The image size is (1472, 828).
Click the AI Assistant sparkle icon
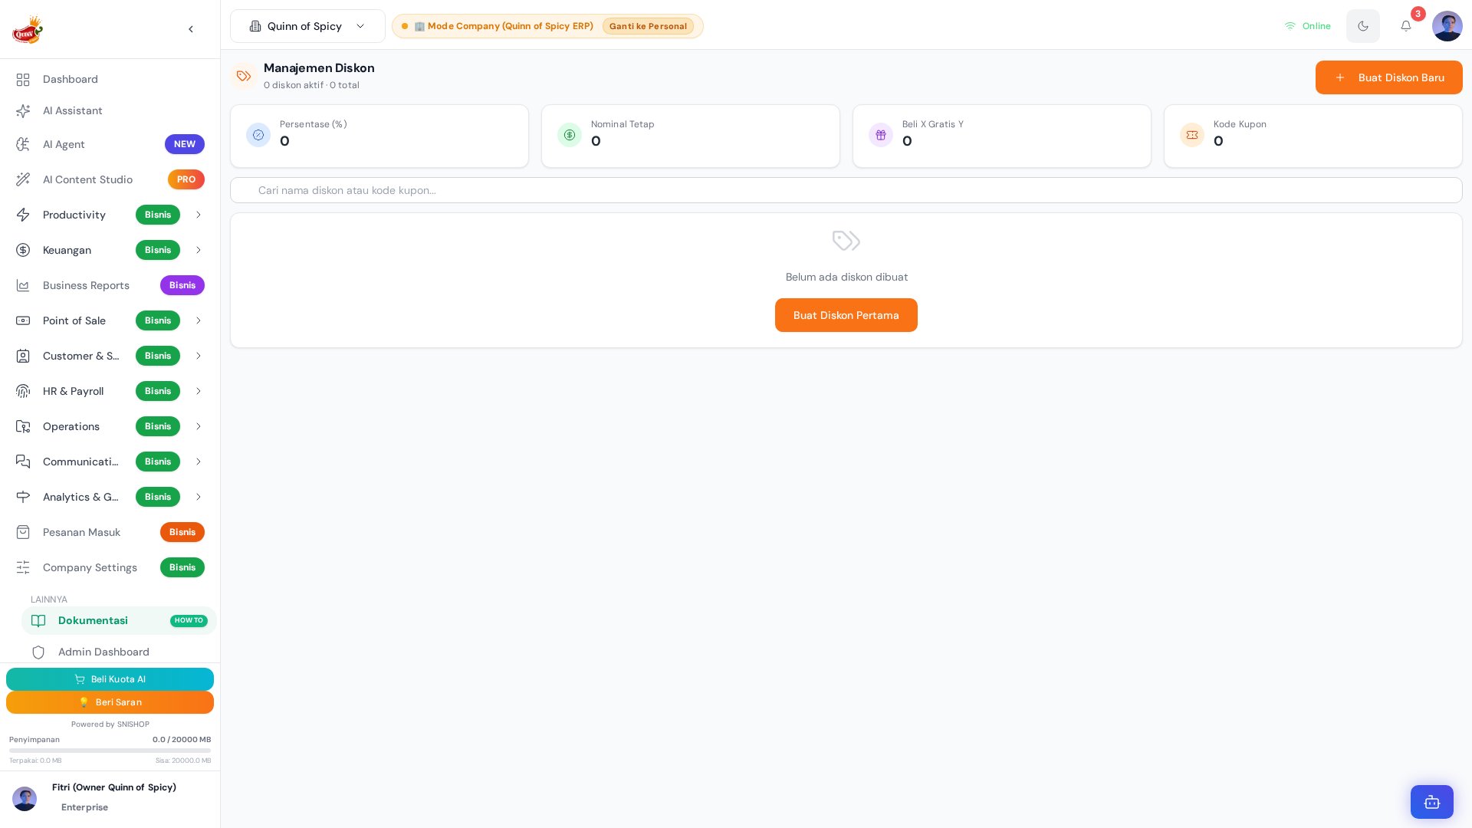coord(23,111)
